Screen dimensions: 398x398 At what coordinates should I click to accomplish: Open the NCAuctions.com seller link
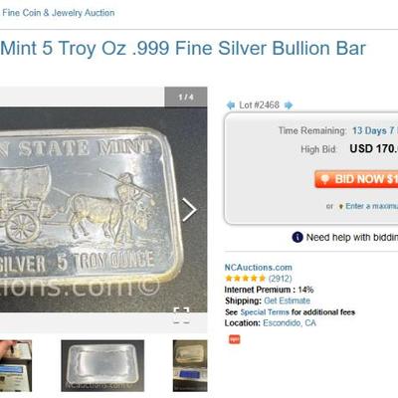click(x=259, y=268)
